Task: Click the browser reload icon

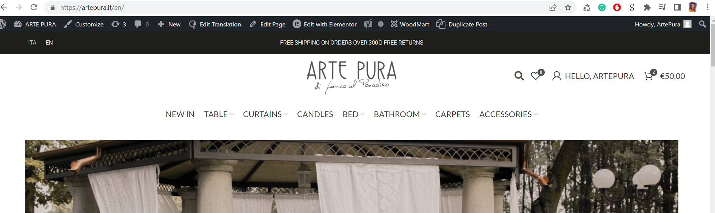Action: click(x=34, y=7)
